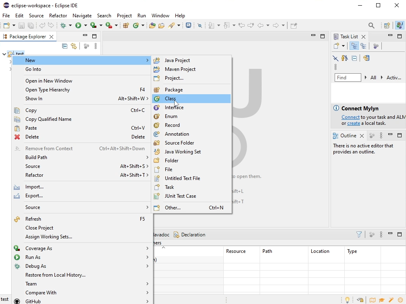Choose Maven Project from the New submenu
The width and height of the screenshot is (406, 304).
click(x=191, y=69)
